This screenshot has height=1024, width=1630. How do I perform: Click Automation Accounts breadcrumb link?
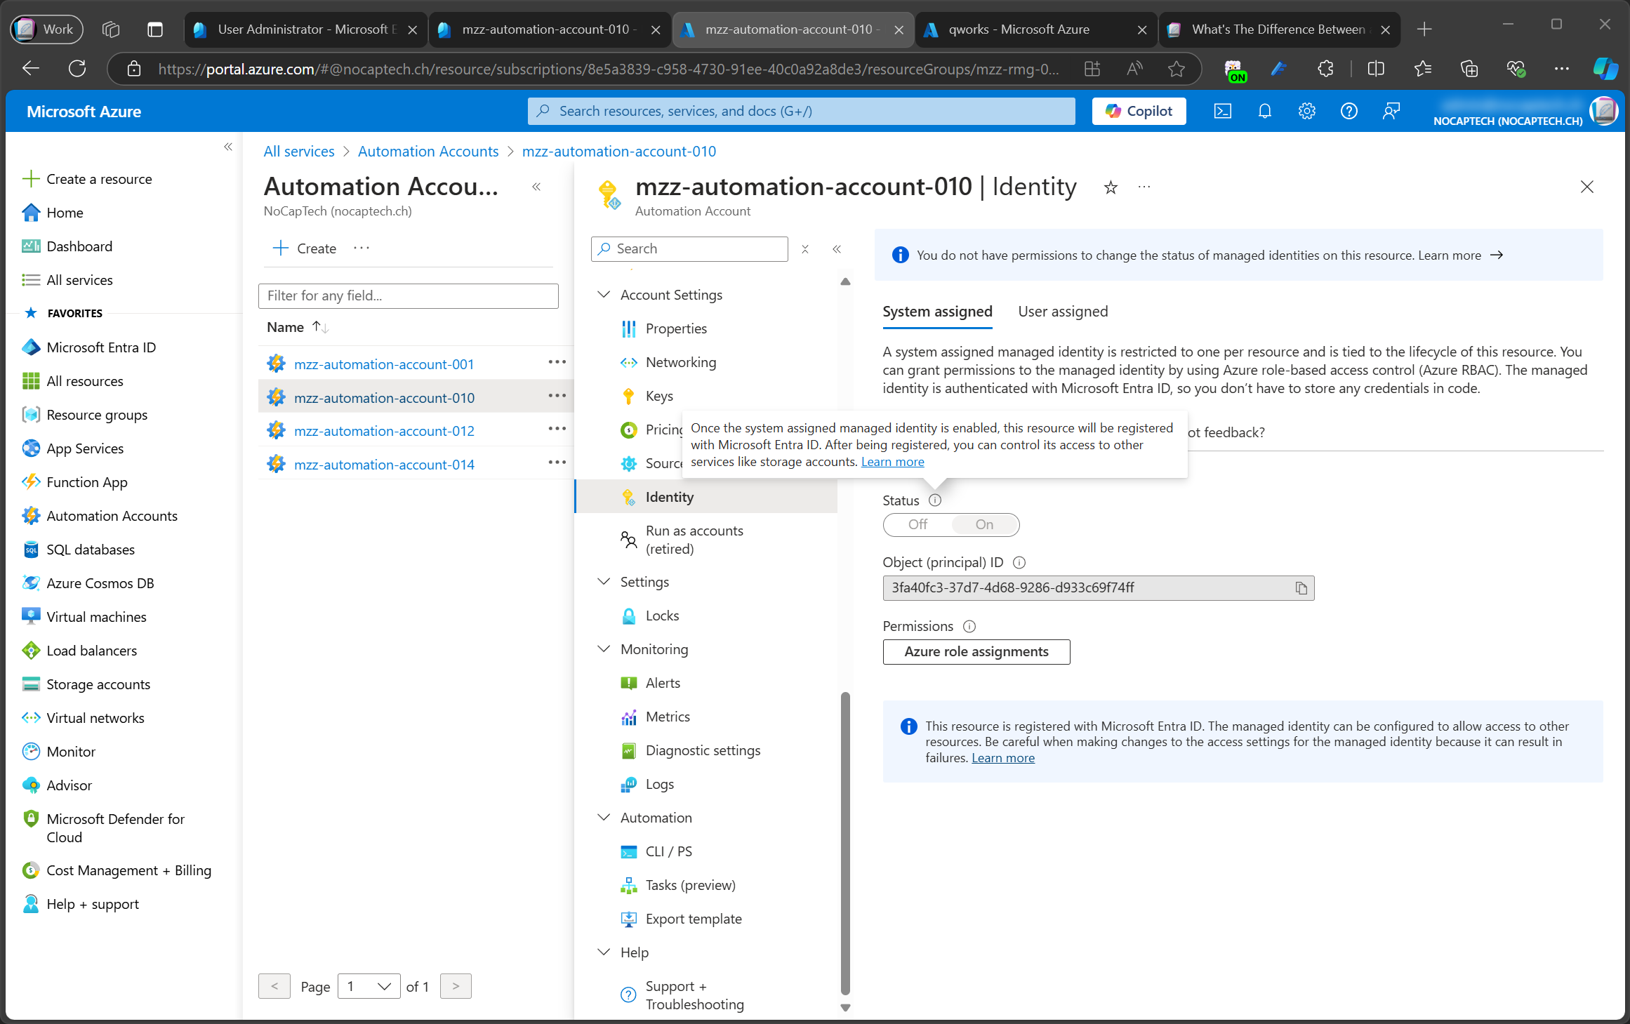pos(428,152)
